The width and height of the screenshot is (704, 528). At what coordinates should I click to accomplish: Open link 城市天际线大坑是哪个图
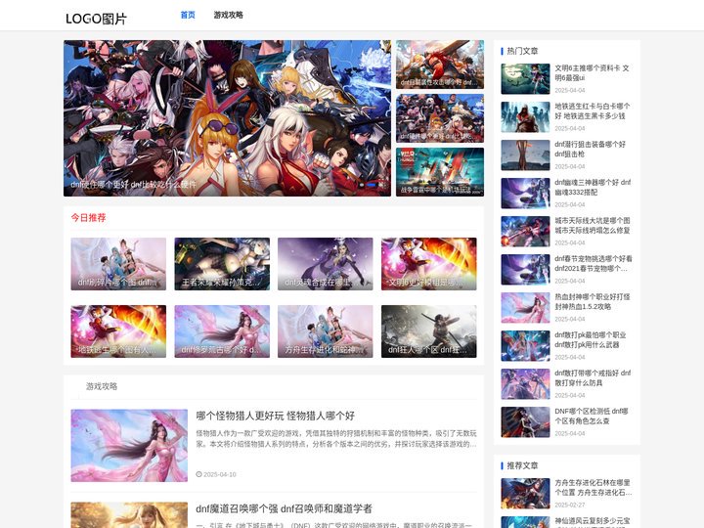[593, 226]
